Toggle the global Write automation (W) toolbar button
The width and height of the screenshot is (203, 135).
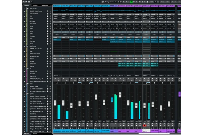click(x=134, y=2)
